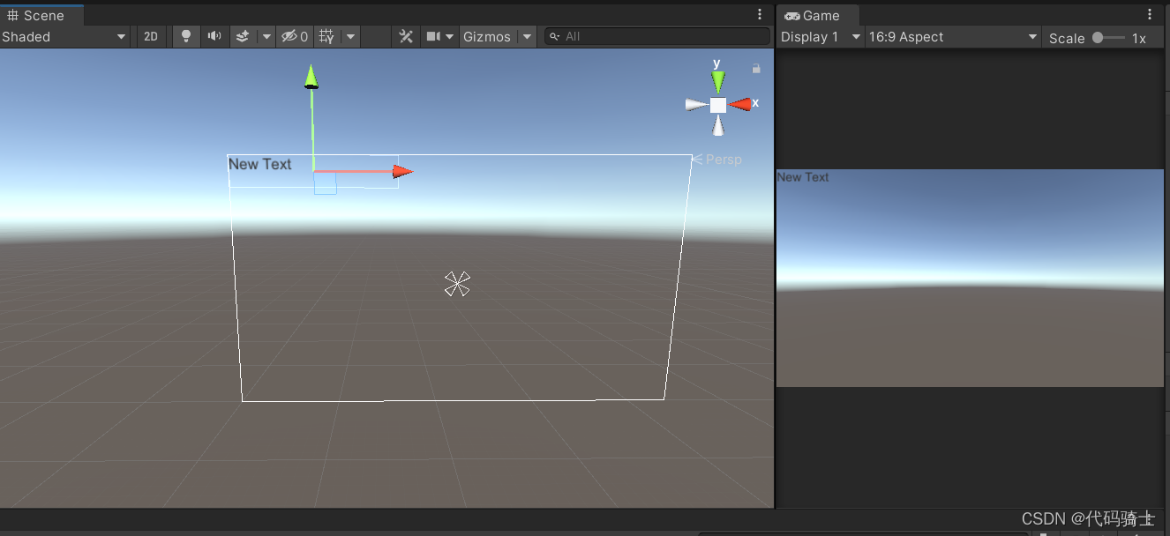This screenshot has width=1170, height=536.
Task: Toggle skybox and effects in Scene toolbar
Action: [x=243, y=36]
